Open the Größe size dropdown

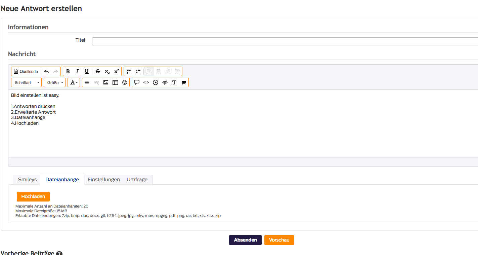pyautogui.click(x=55, y=82)
